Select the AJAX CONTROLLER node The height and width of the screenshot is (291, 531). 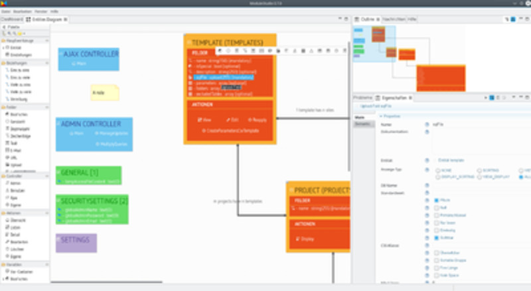[89, 59]
